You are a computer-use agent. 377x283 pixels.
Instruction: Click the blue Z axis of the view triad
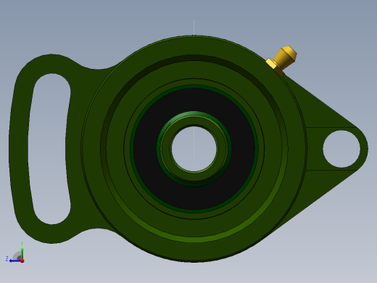[x=15, y=261]
